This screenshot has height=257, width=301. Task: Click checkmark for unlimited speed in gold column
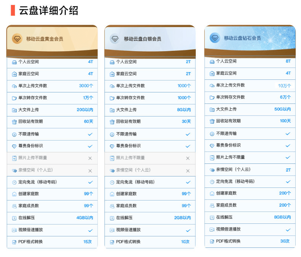click(90, 134)
